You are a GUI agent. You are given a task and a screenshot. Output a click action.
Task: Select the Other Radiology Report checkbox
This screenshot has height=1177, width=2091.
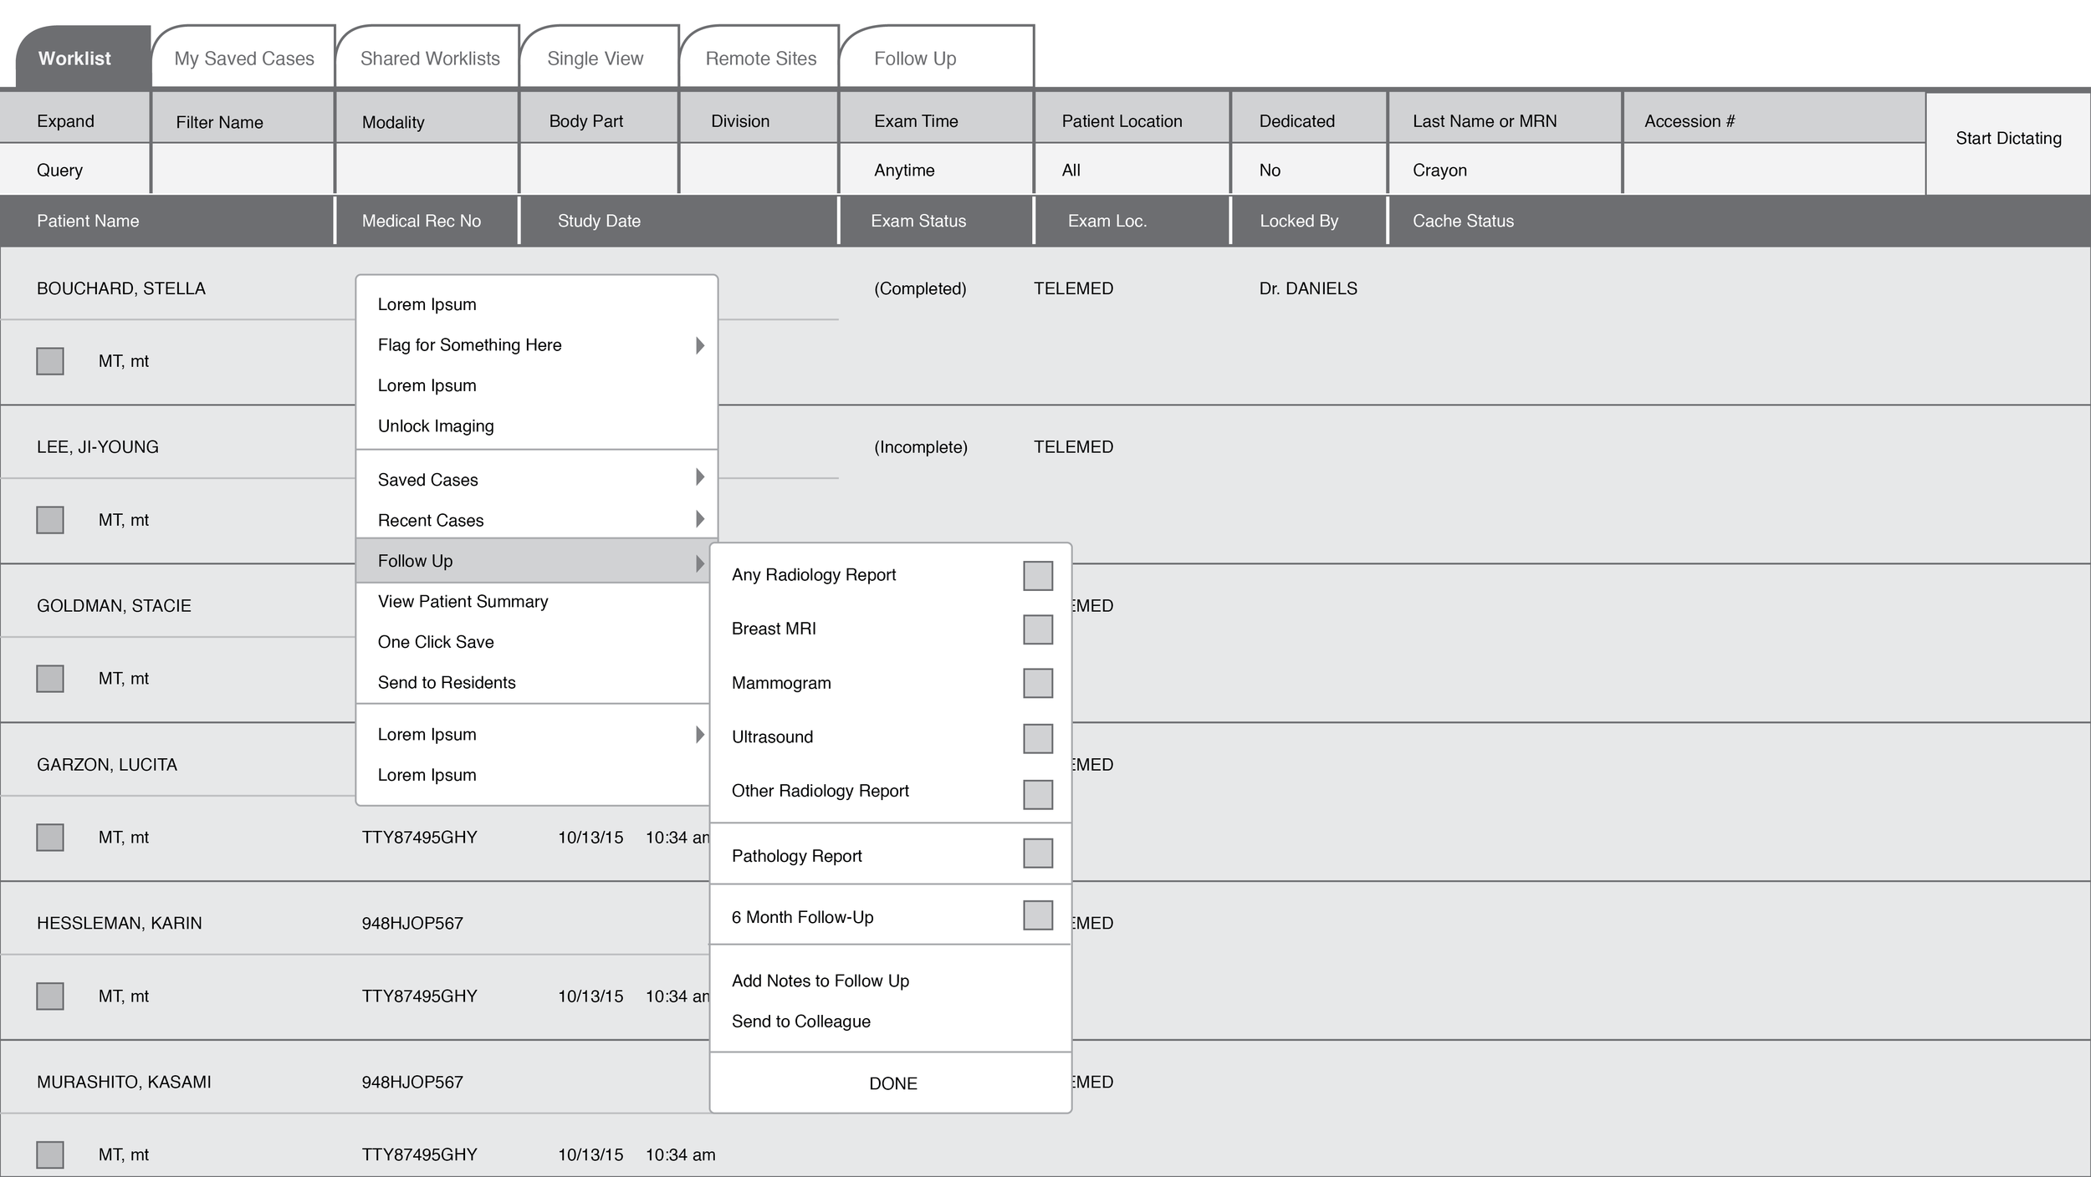(x=1038, y=794)
